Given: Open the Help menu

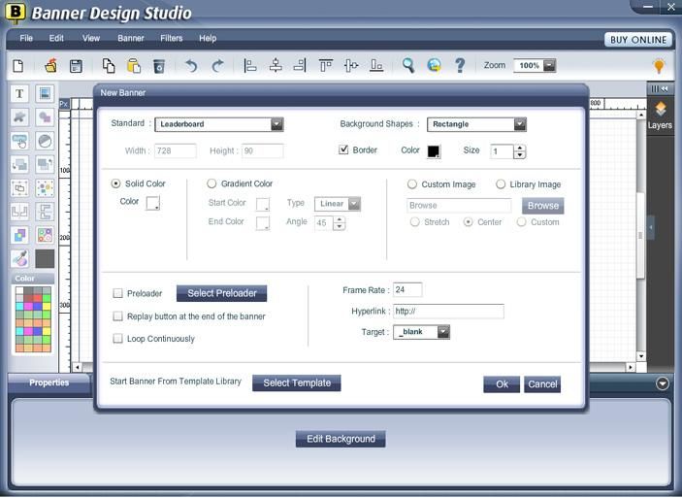Looking at the screenshot, I should [208, 38].
